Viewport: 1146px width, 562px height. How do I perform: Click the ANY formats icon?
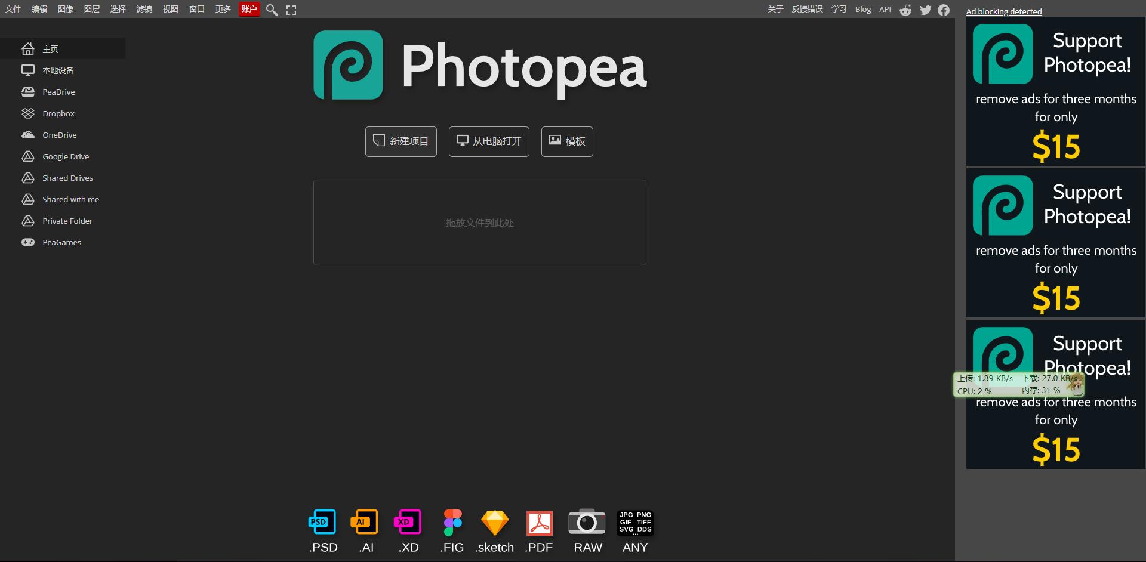coord(635,523)
